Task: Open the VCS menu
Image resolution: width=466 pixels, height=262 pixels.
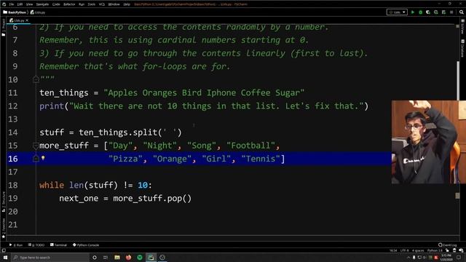Action: [x=102, y=4]
